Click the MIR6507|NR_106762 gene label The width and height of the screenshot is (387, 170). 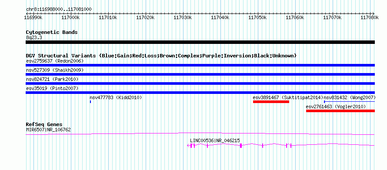48,129
